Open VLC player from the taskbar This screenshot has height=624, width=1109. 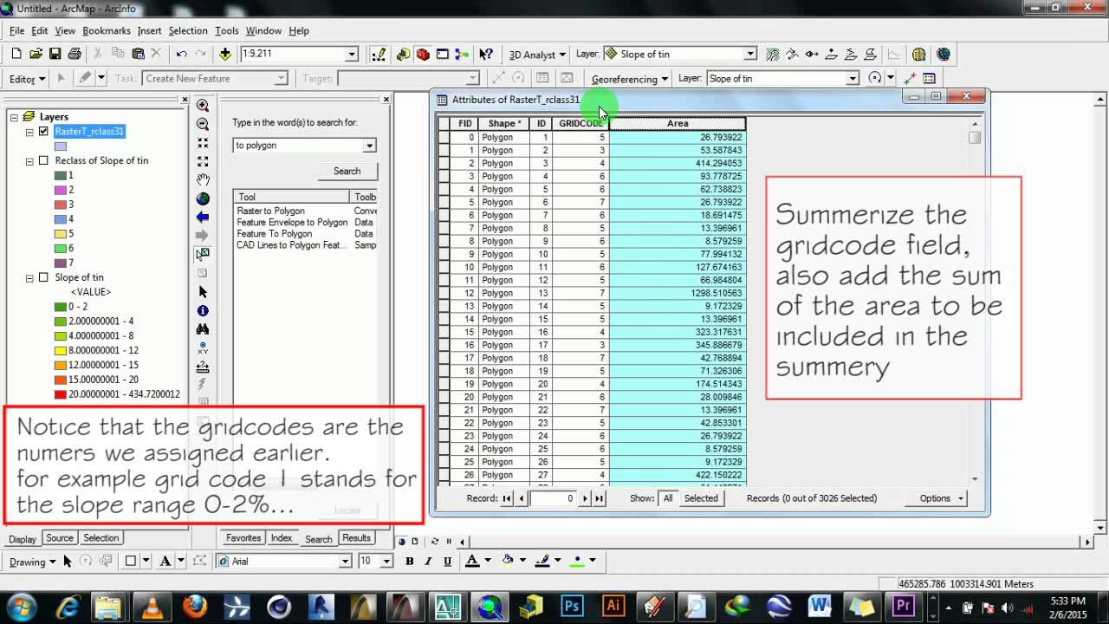tap(152, 605)
